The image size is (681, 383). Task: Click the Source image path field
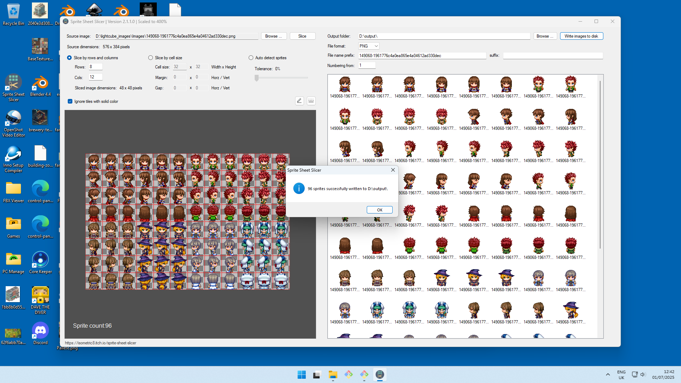(x=177, y=36)
